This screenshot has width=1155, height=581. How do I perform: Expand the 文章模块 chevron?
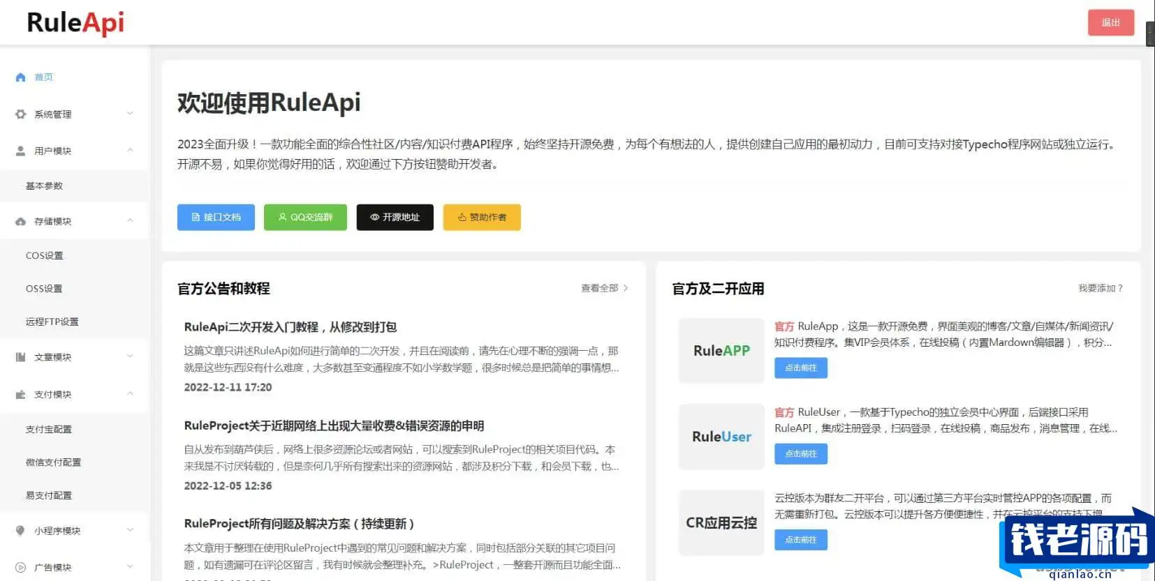pos(130,356)
